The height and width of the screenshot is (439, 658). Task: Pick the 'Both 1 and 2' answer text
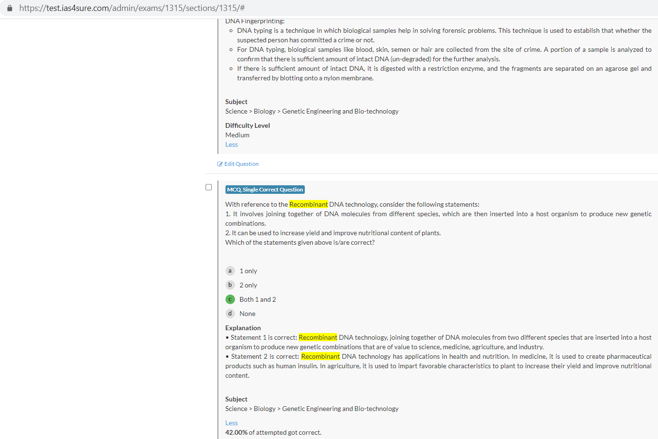257,299
